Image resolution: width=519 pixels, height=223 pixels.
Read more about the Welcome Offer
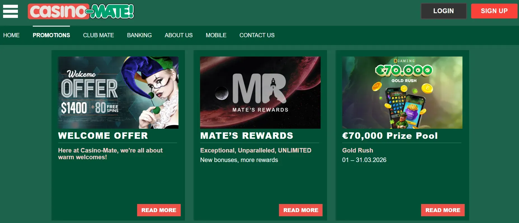(x=159, y=210)
